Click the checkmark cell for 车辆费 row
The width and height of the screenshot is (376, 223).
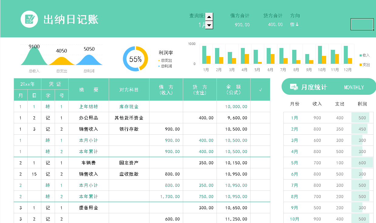coord(260,163)
